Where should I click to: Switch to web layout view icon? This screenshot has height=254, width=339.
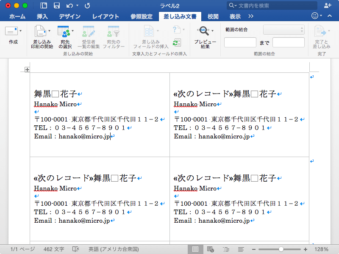[x=210, y=249]
